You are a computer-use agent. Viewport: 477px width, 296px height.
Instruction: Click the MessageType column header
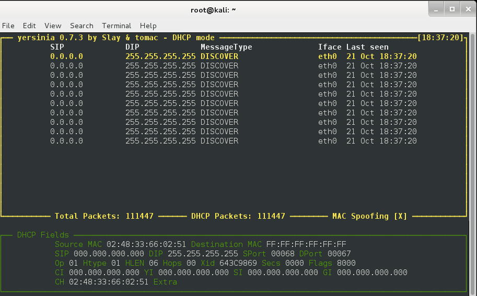[226, 47]
